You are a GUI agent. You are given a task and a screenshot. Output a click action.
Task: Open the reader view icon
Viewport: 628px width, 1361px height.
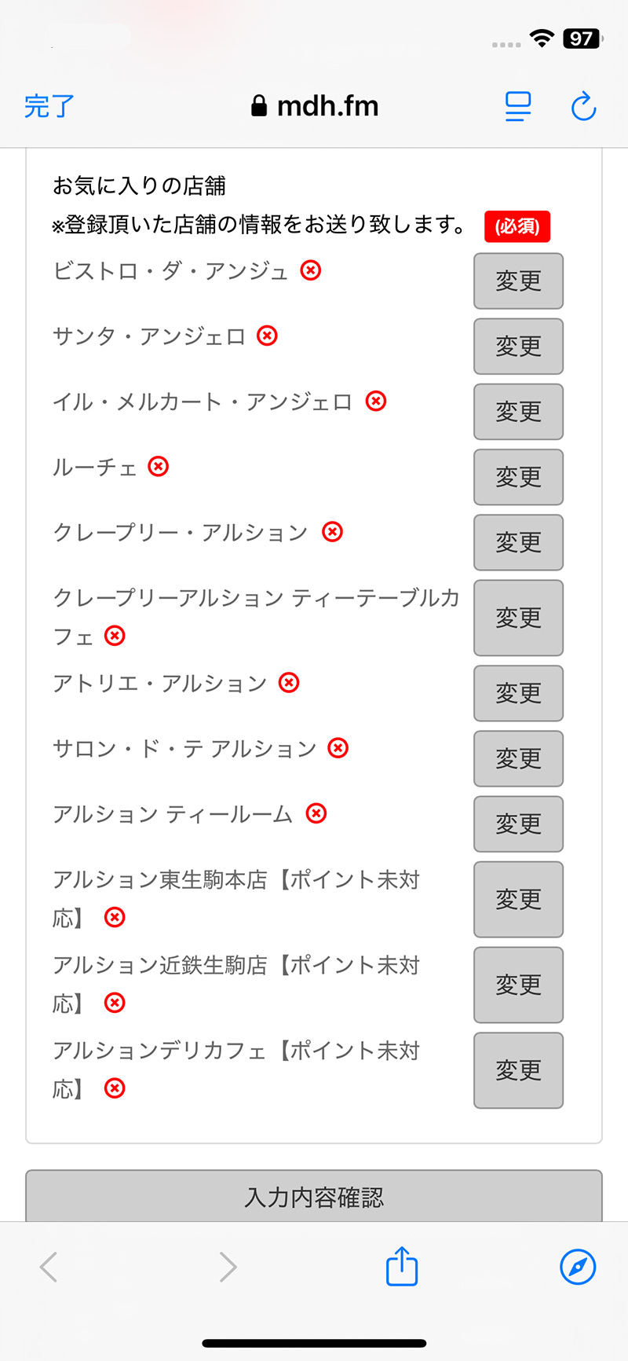click(518, 106)
